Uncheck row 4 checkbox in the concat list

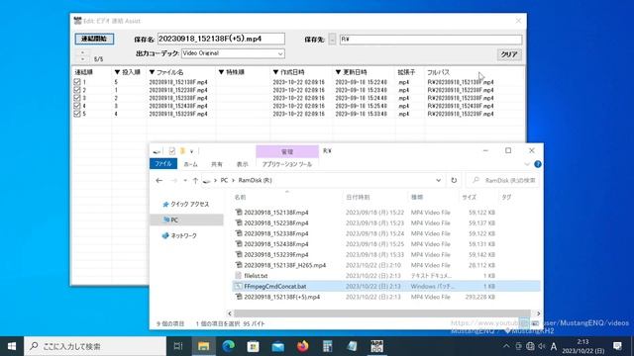coord(77,106)
